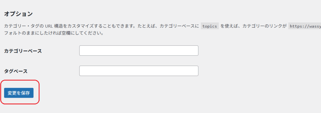321x113 pixels.
Task: Focus the カテゴリーベース text field
Action: tap(139, 51)
